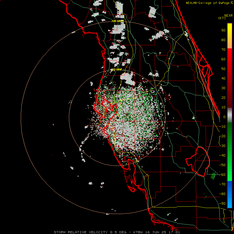234x234 pixels.
Task: Click the 90 value on velocity scale
Action: [223, 30]
